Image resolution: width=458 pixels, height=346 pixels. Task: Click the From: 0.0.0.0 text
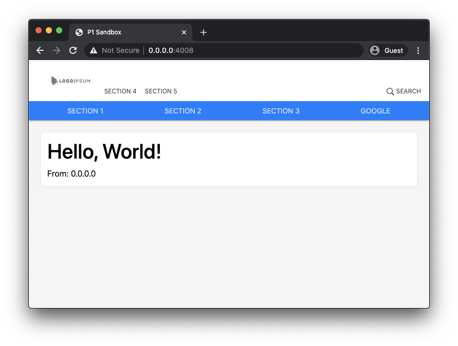point(71,174)
